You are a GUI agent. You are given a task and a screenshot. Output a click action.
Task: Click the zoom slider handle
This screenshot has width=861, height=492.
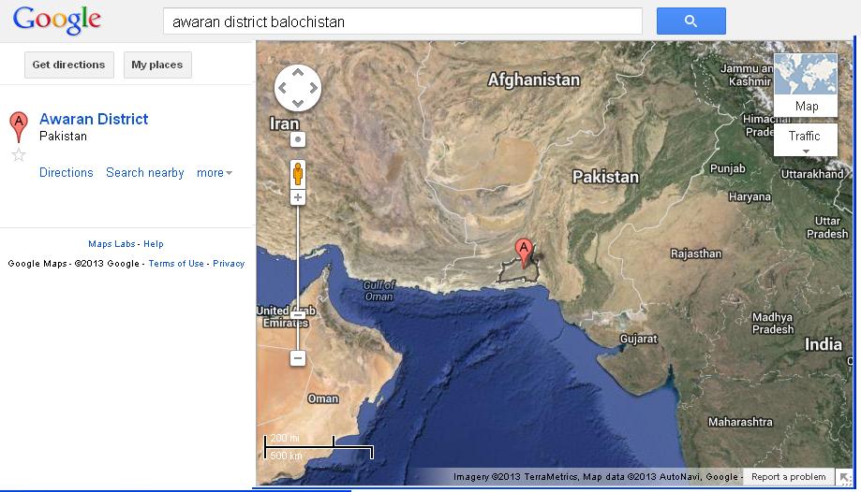pyautogui.click(x=298, y=315)
